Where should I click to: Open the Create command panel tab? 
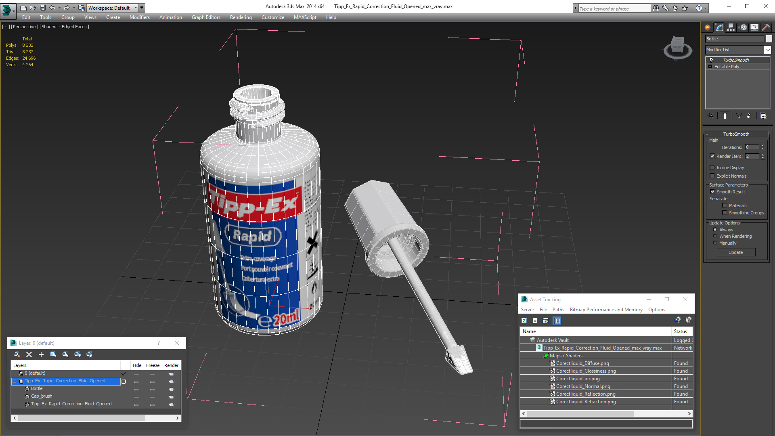[707, 27]
